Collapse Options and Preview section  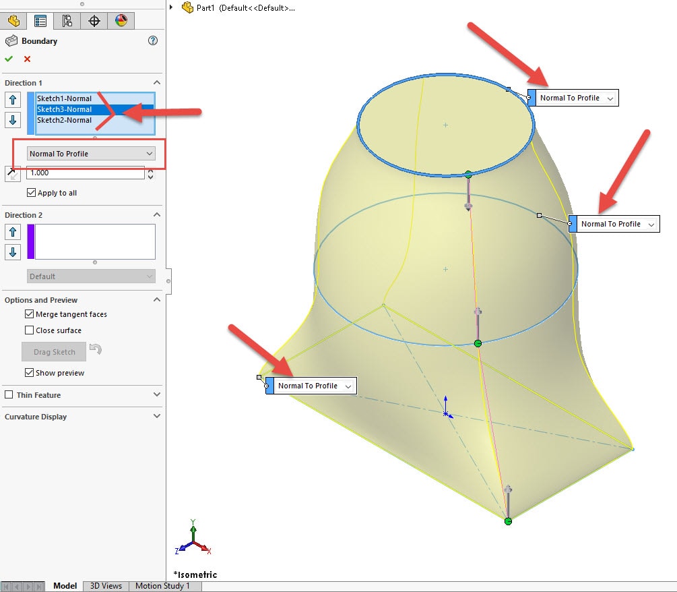pos(157,299)
